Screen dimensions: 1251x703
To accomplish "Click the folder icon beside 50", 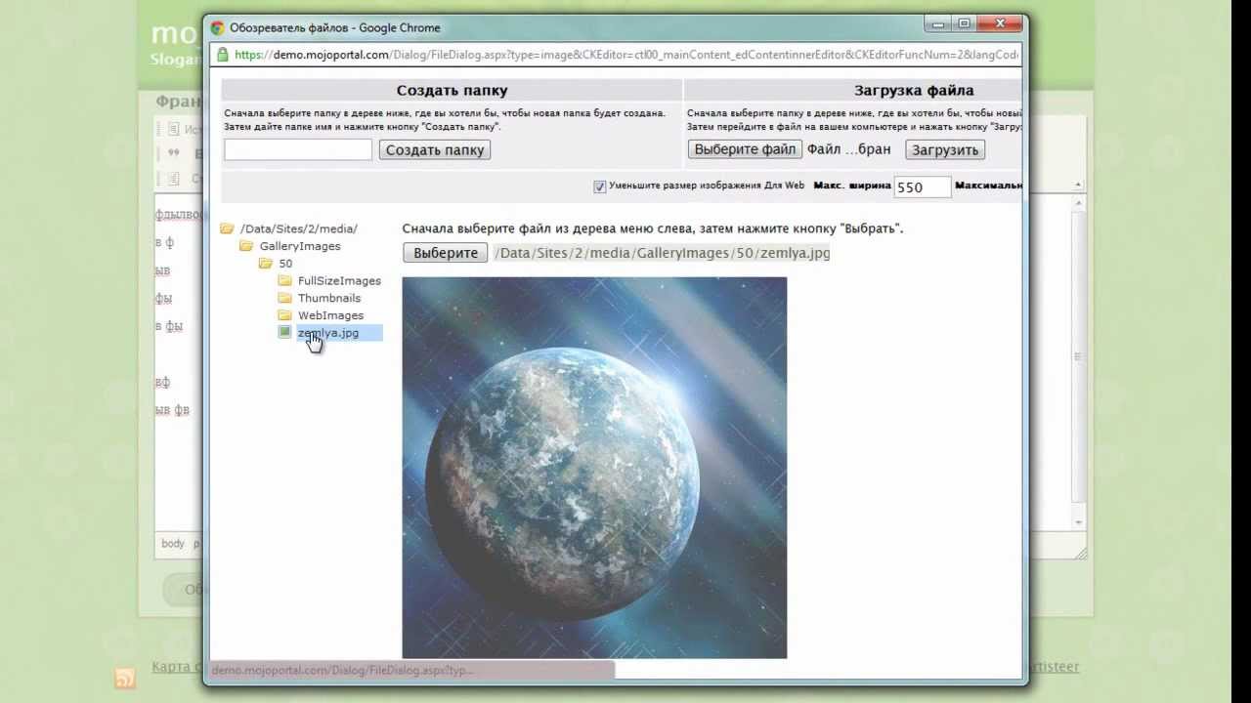I will coord(266,264).
